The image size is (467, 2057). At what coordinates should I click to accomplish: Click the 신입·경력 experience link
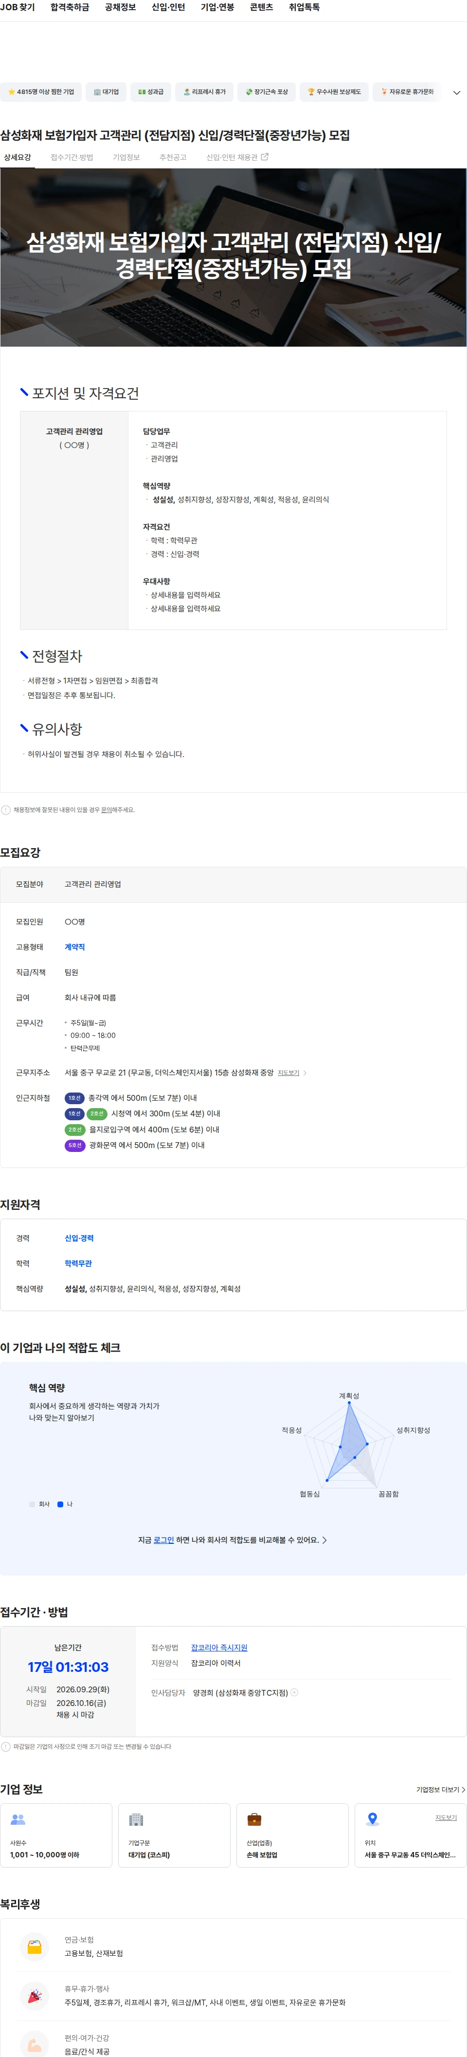click(x=79, y=1238)
